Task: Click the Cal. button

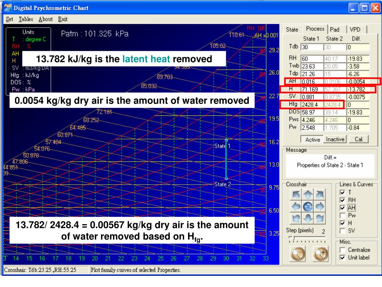Action: pyautogui.click(x=359, y=139)
